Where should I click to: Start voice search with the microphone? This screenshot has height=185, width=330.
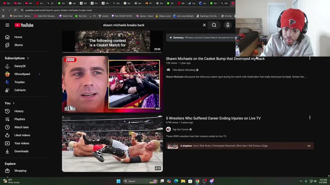pyautogui.click(x=228, y=25)
